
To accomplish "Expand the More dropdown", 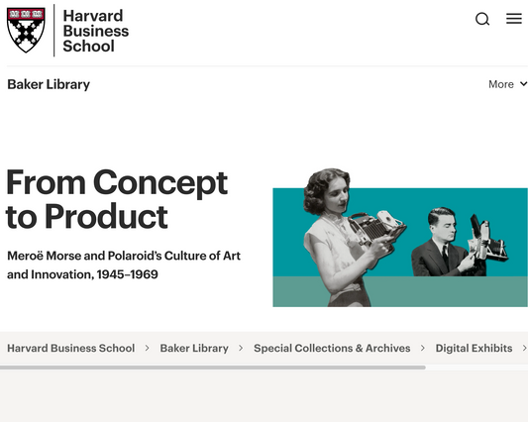I will click(x=507, y=84).
